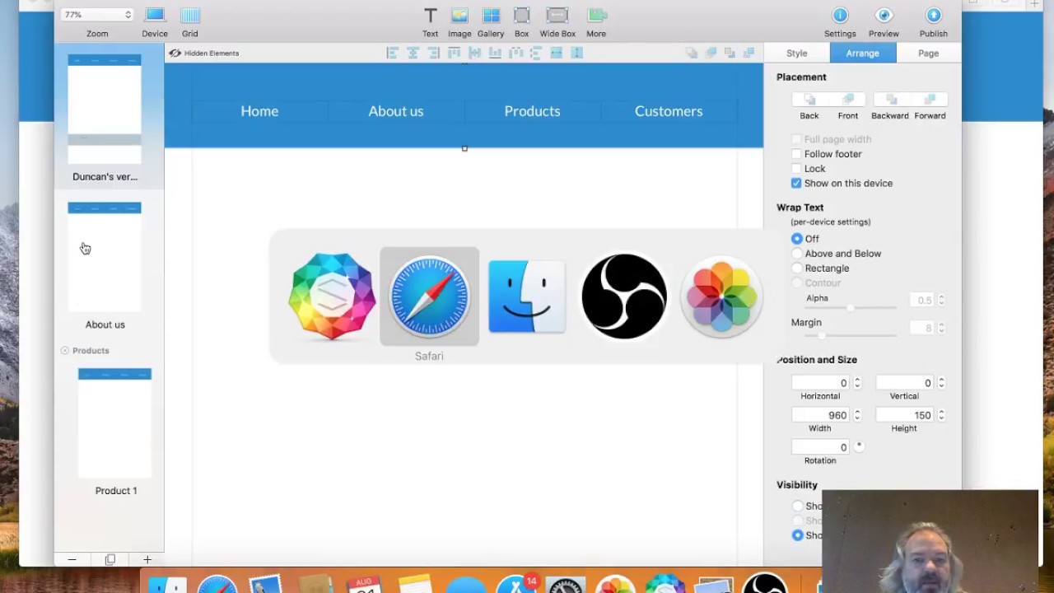The height and width of the screenshot is (593, 1054).
Task: Select the Customers navigation item on canvas
Action: tap(669, 111)
